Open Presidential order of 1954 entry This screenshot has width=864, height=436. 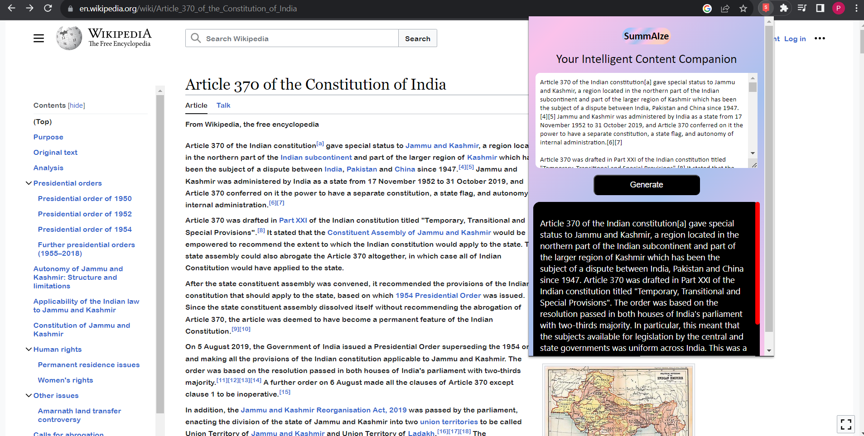85,230
